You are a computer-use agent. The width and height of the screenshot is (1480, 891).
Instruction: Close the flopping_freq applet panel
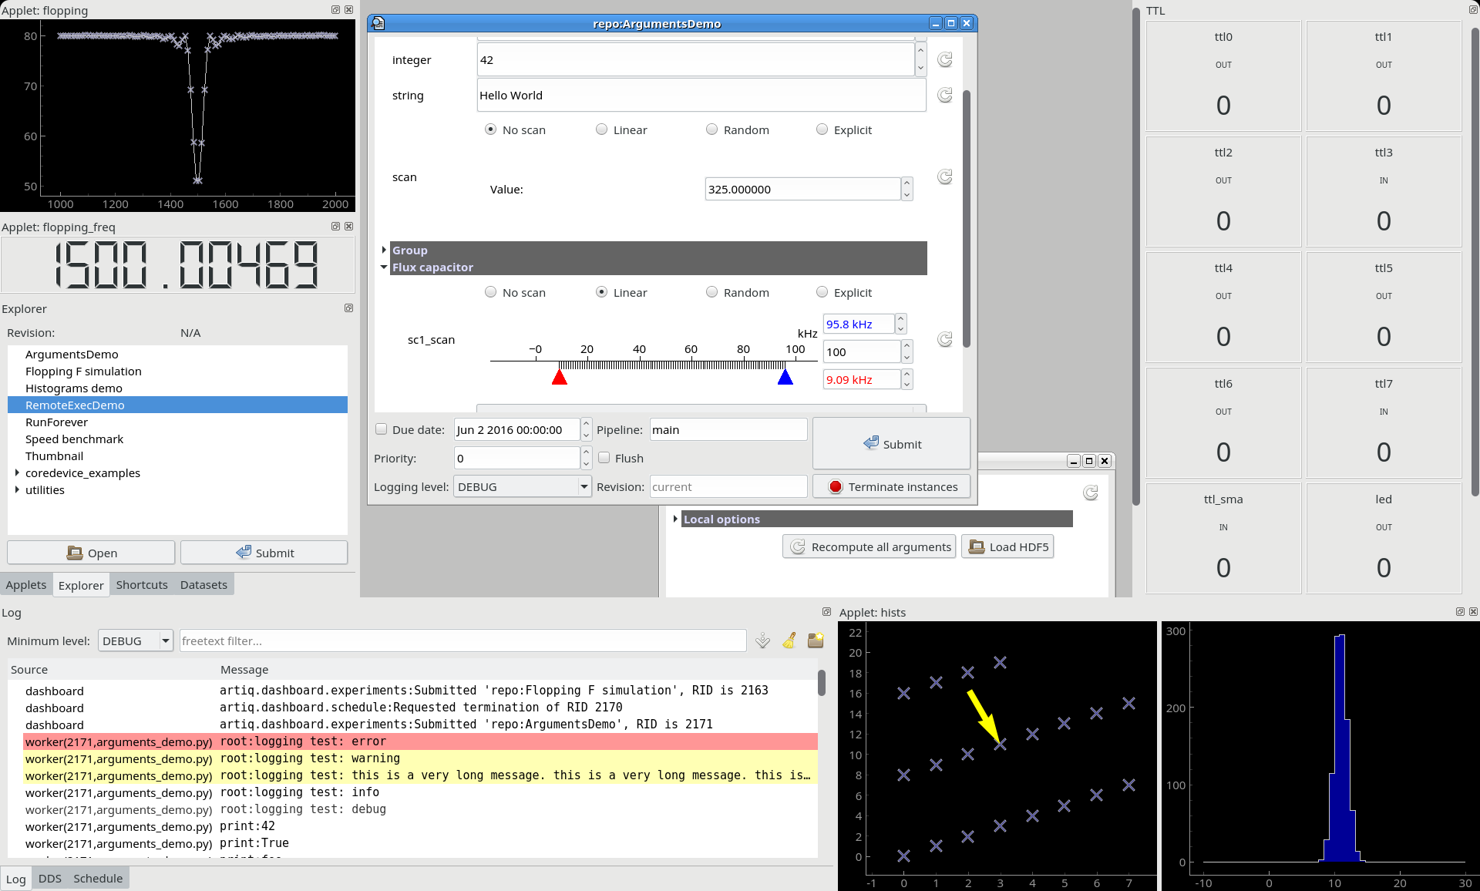click(348, 227)
